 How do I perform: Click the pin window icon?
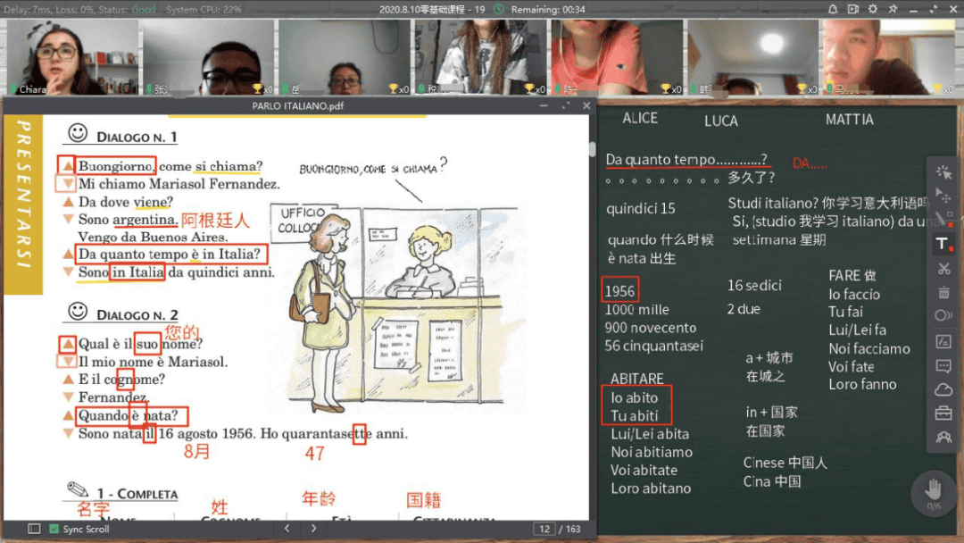point(893,9)
